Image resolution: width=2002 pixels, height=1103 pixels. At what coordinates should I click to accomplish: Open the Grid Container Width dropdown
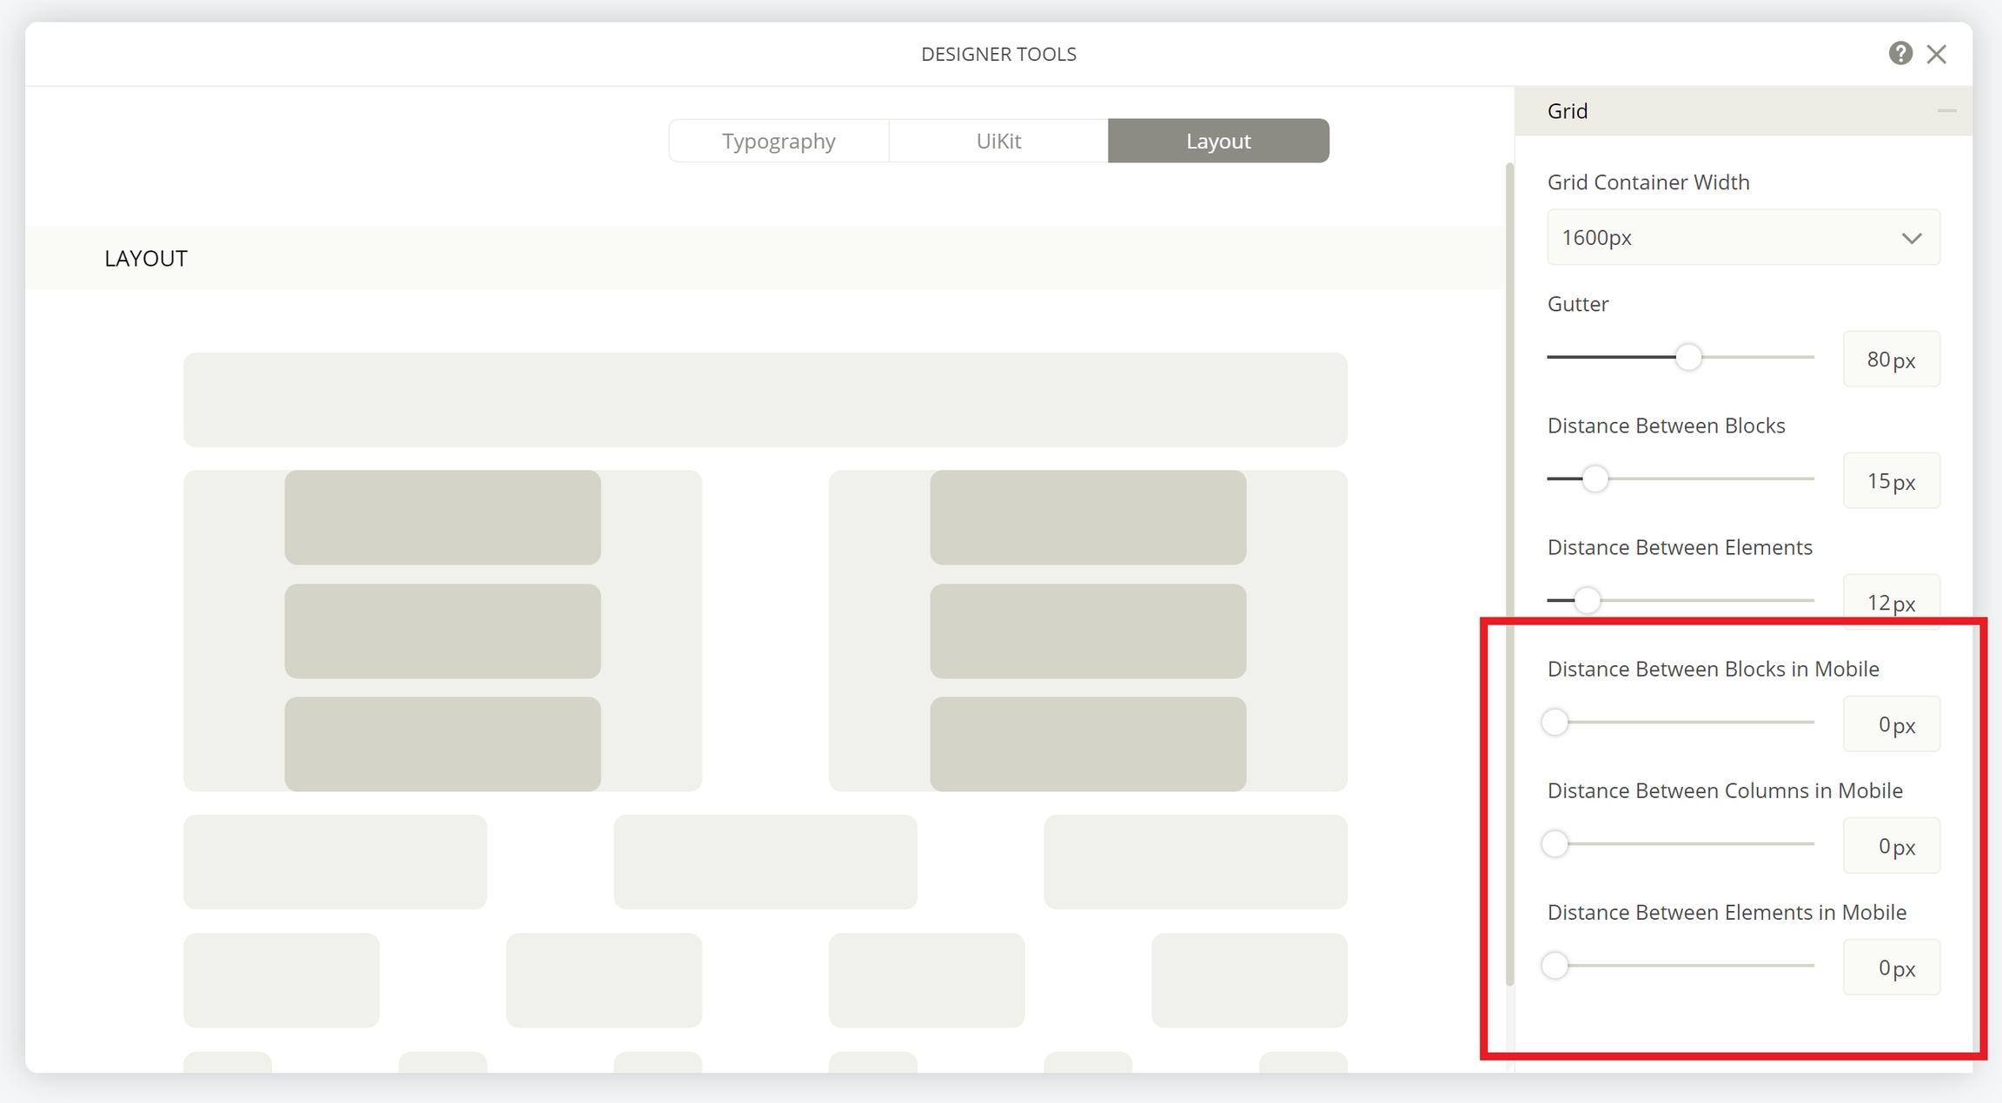1743,237
